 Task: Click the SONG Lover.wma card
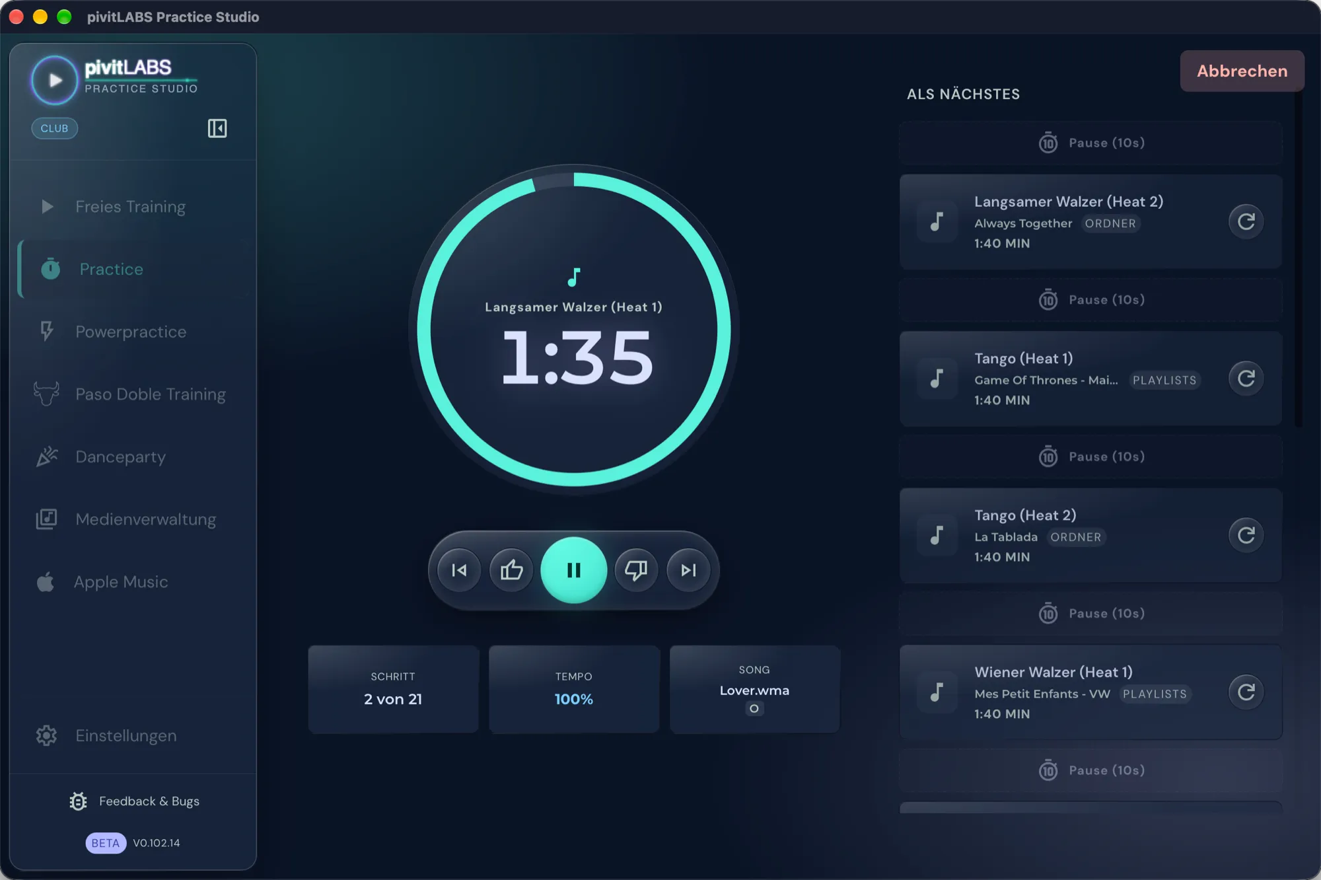(x=754, y=689)
